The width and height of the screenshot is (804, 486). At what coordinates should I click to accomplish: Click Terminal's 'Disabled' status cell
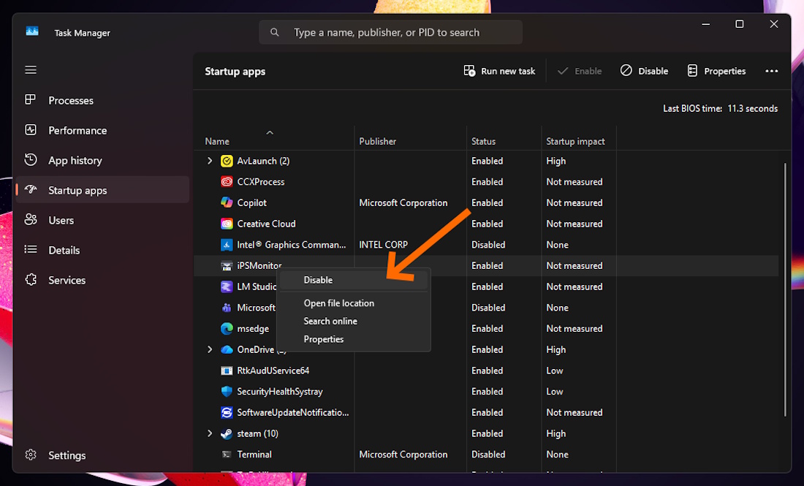pyautogui.click(x=488, y=455)
